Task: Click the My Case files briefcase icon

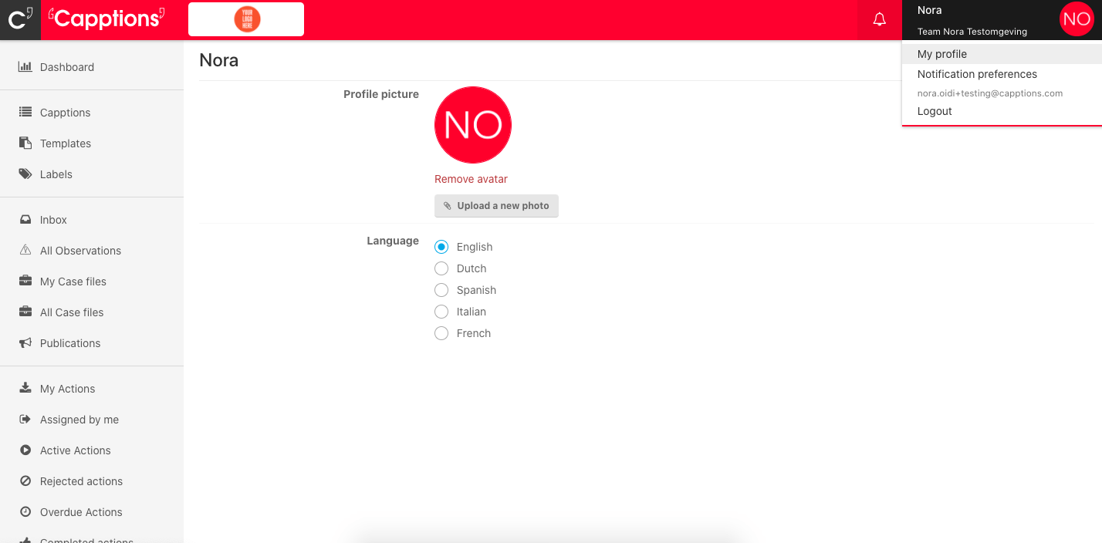Action: click(25, 282)
